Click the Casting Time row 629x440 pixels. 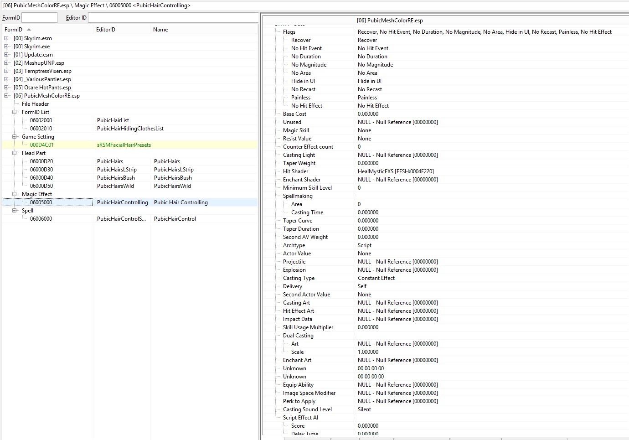pyautogui.click(x=446, y=212)
